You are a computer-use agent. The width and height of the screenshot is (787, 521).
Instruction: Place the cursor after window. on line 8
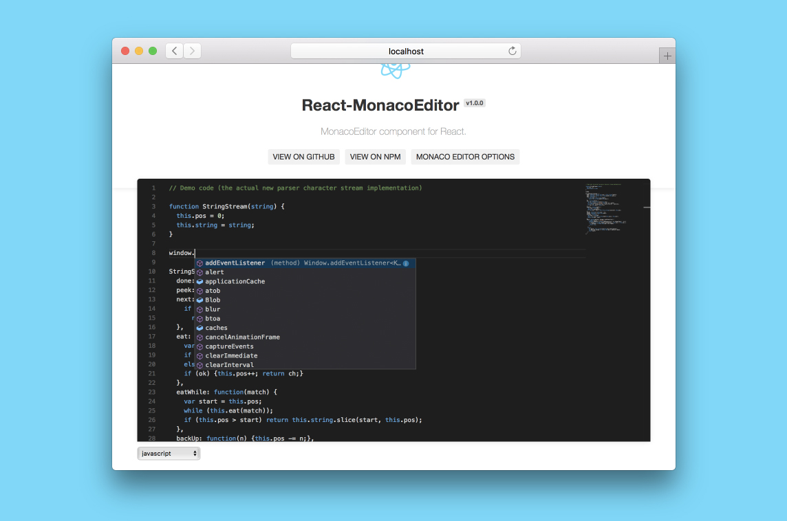[195, 253]
